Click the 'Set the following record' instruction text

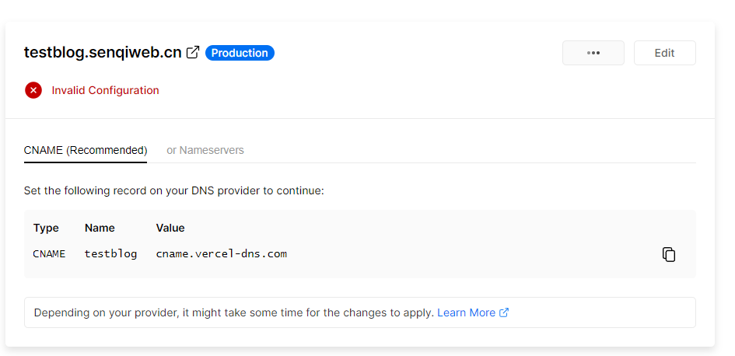(173, 190)
